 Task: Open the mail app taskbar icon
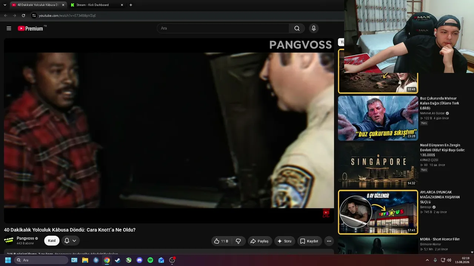coord(161,260)
